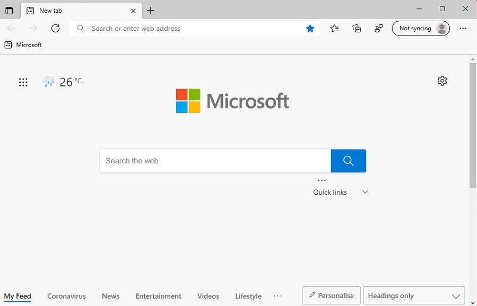Open the Collections icon in toolbar
The height and width of the screenshot is (306, 477).
pos(357,28)
